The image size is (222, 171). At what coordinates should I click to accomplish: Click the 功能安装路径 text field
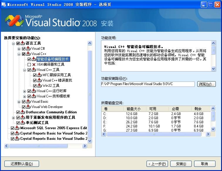pyautogui.click(x=148, y=84)
